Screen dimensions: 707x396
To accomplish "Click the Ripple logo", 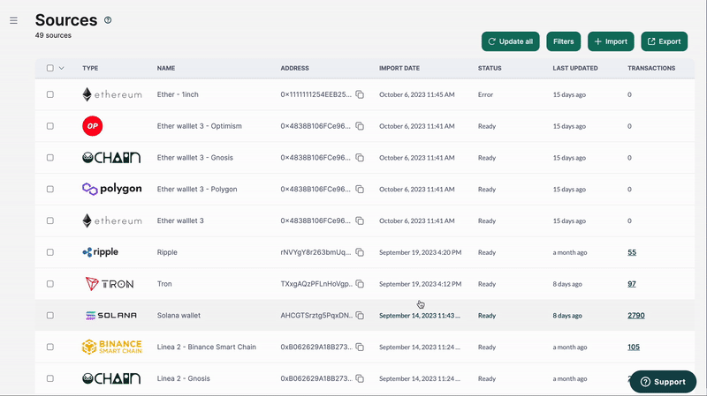I will [100, 252].
